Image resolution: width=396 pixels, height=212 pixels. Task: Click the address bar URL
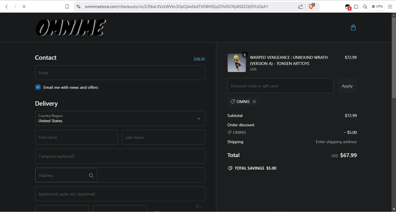click(x=176, y=7)
